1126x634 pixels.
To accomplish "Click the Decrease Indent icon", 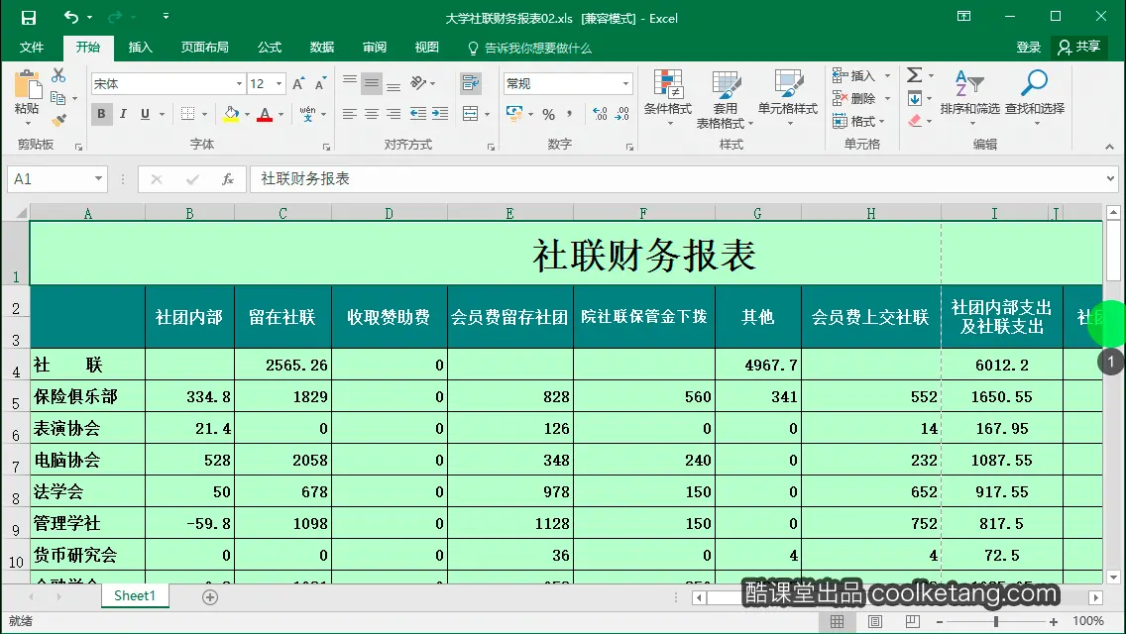I will [x=418, y=114].
